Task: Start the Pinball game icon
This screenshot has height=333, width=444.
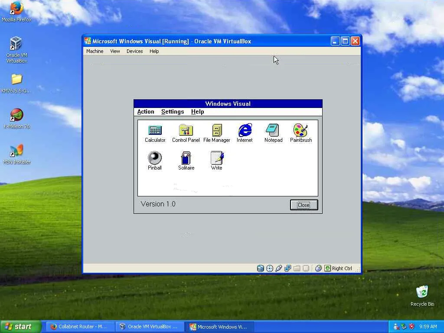Action: click(155, 160)
